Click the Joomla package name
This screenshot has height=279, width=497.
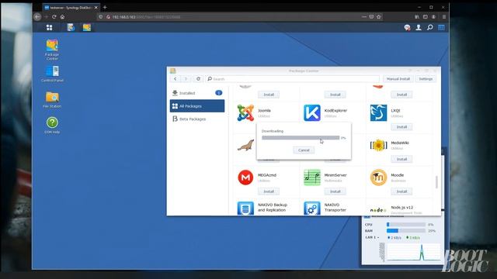(264, 110)
